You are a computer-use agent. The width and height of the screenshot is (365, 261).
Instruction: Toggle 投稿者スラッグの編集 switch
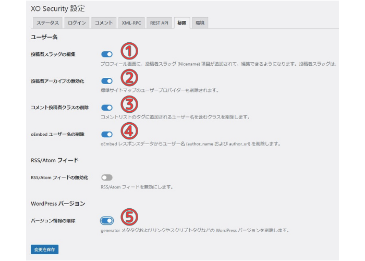coord(107,54)
